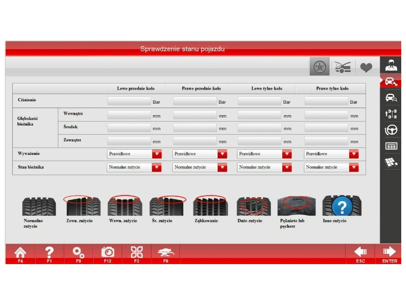This screenshot has height=305, width=406.
Task: Click the Prawe przednie koło column header
Action: [x=201, y=89]
